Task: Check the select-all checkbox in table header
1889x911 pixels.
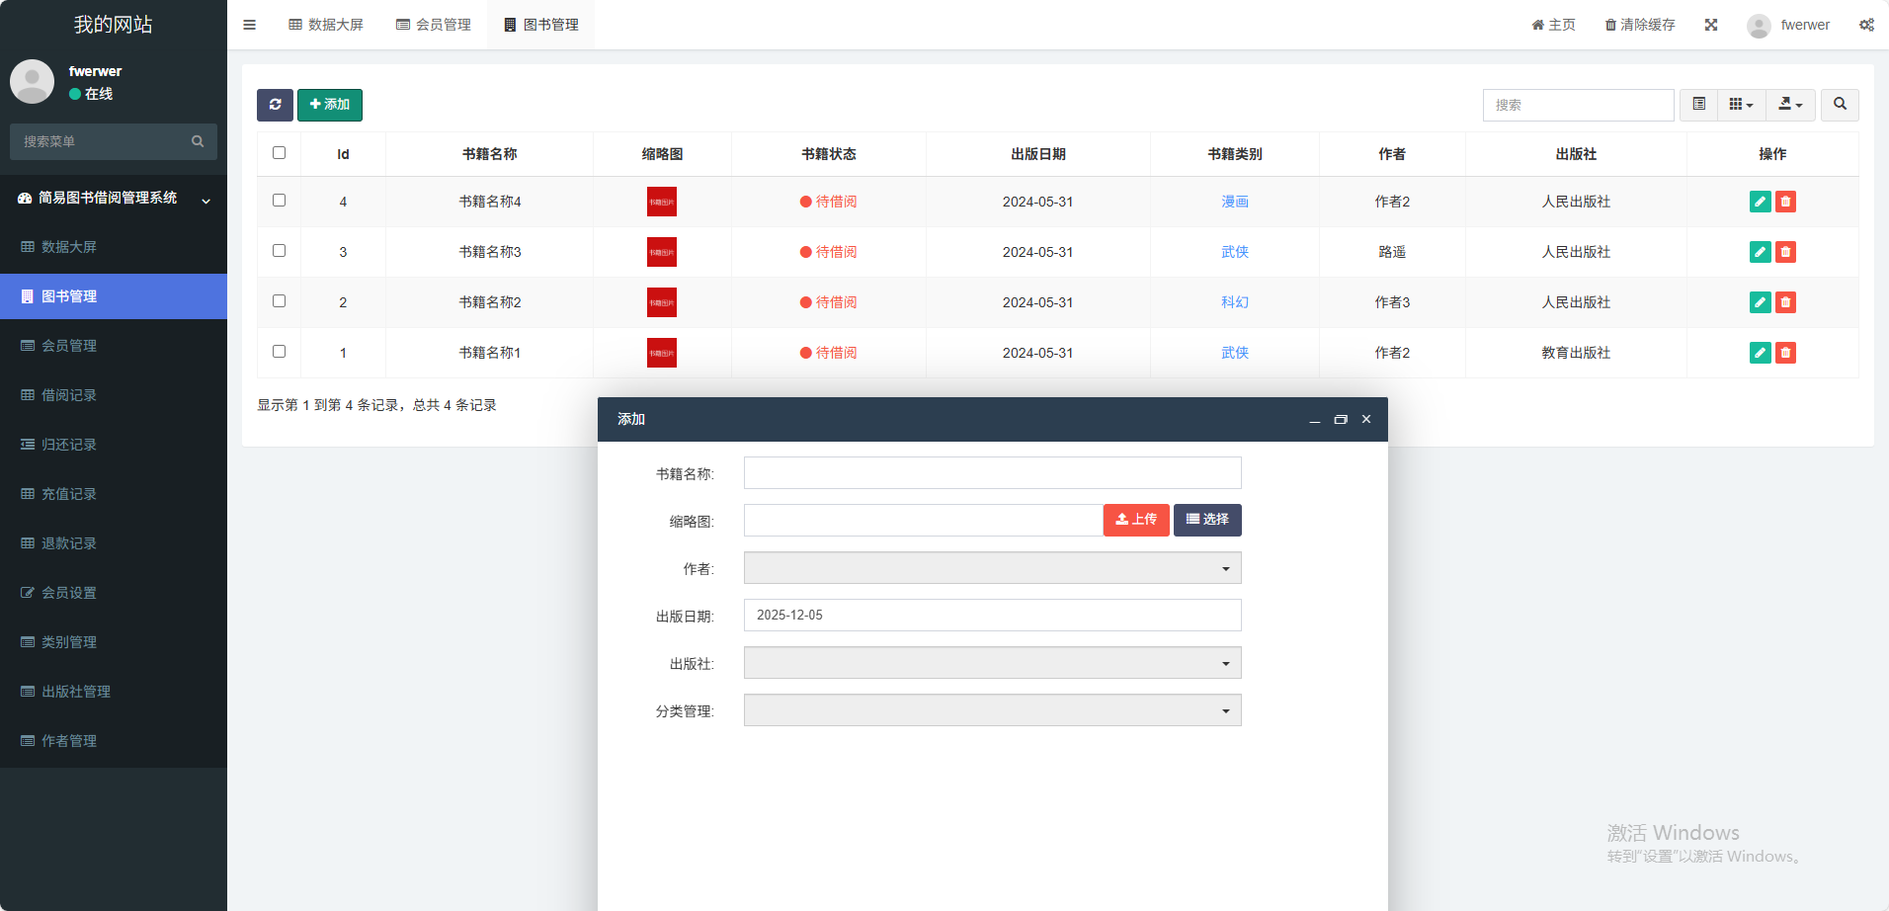Action: 279,153
